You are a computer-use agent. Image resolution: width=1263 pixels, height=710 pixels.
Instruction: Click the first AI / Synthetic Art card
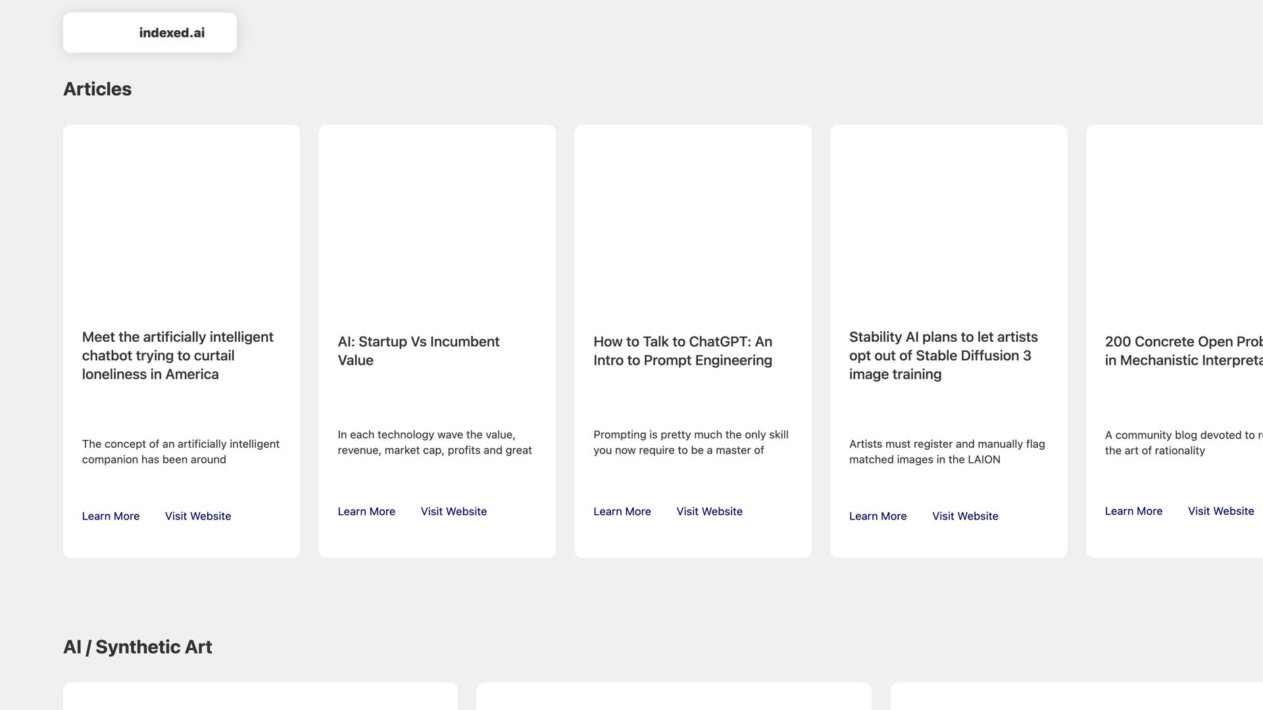tap(260, 697)
